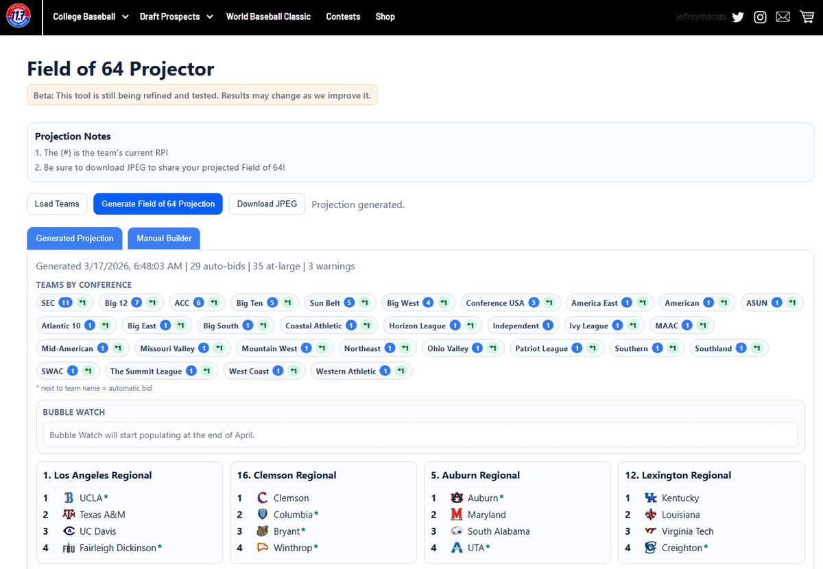
Task: Click Generate Field of 64 Projection
Action: (158, 204)
